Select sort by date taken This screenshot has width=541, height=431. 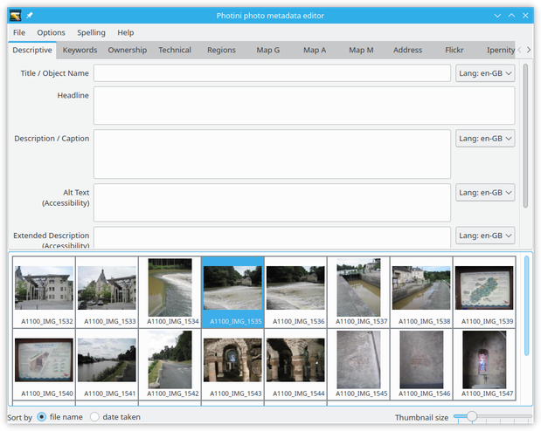pyautogui.click(x=115, y=417)
